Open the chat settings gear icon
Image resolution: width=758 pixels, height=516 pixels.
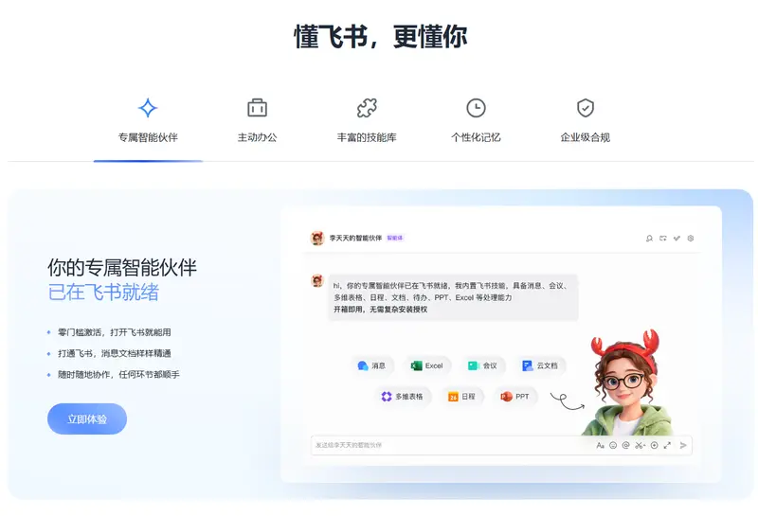tap(691, 239)
